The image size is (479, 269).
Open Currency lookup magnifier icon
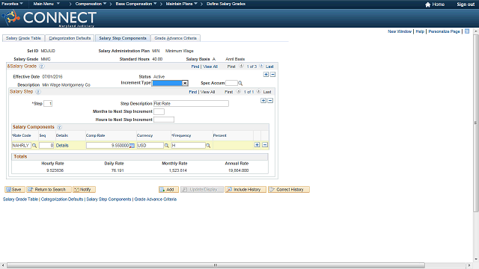click(x=167, y=146)
